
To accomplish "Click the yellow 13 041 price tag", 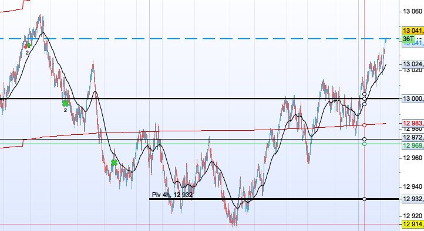I will click(x=413, y=30).
